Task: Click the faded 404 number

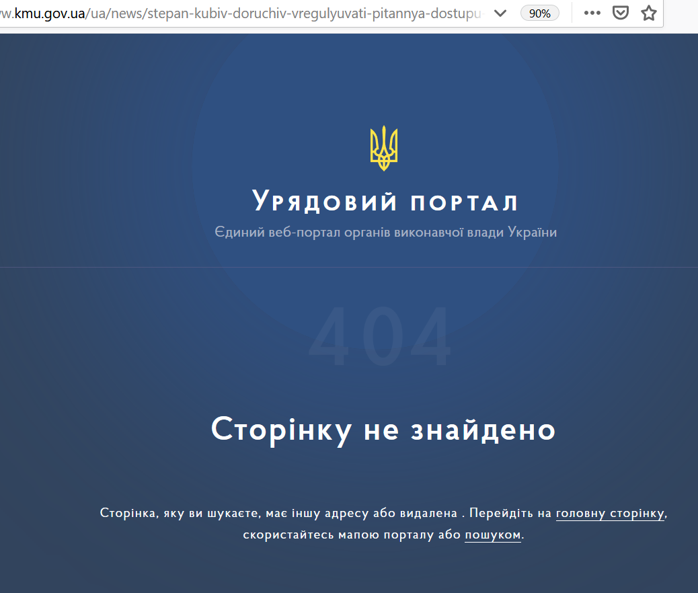Action: [x=381, y=337]
